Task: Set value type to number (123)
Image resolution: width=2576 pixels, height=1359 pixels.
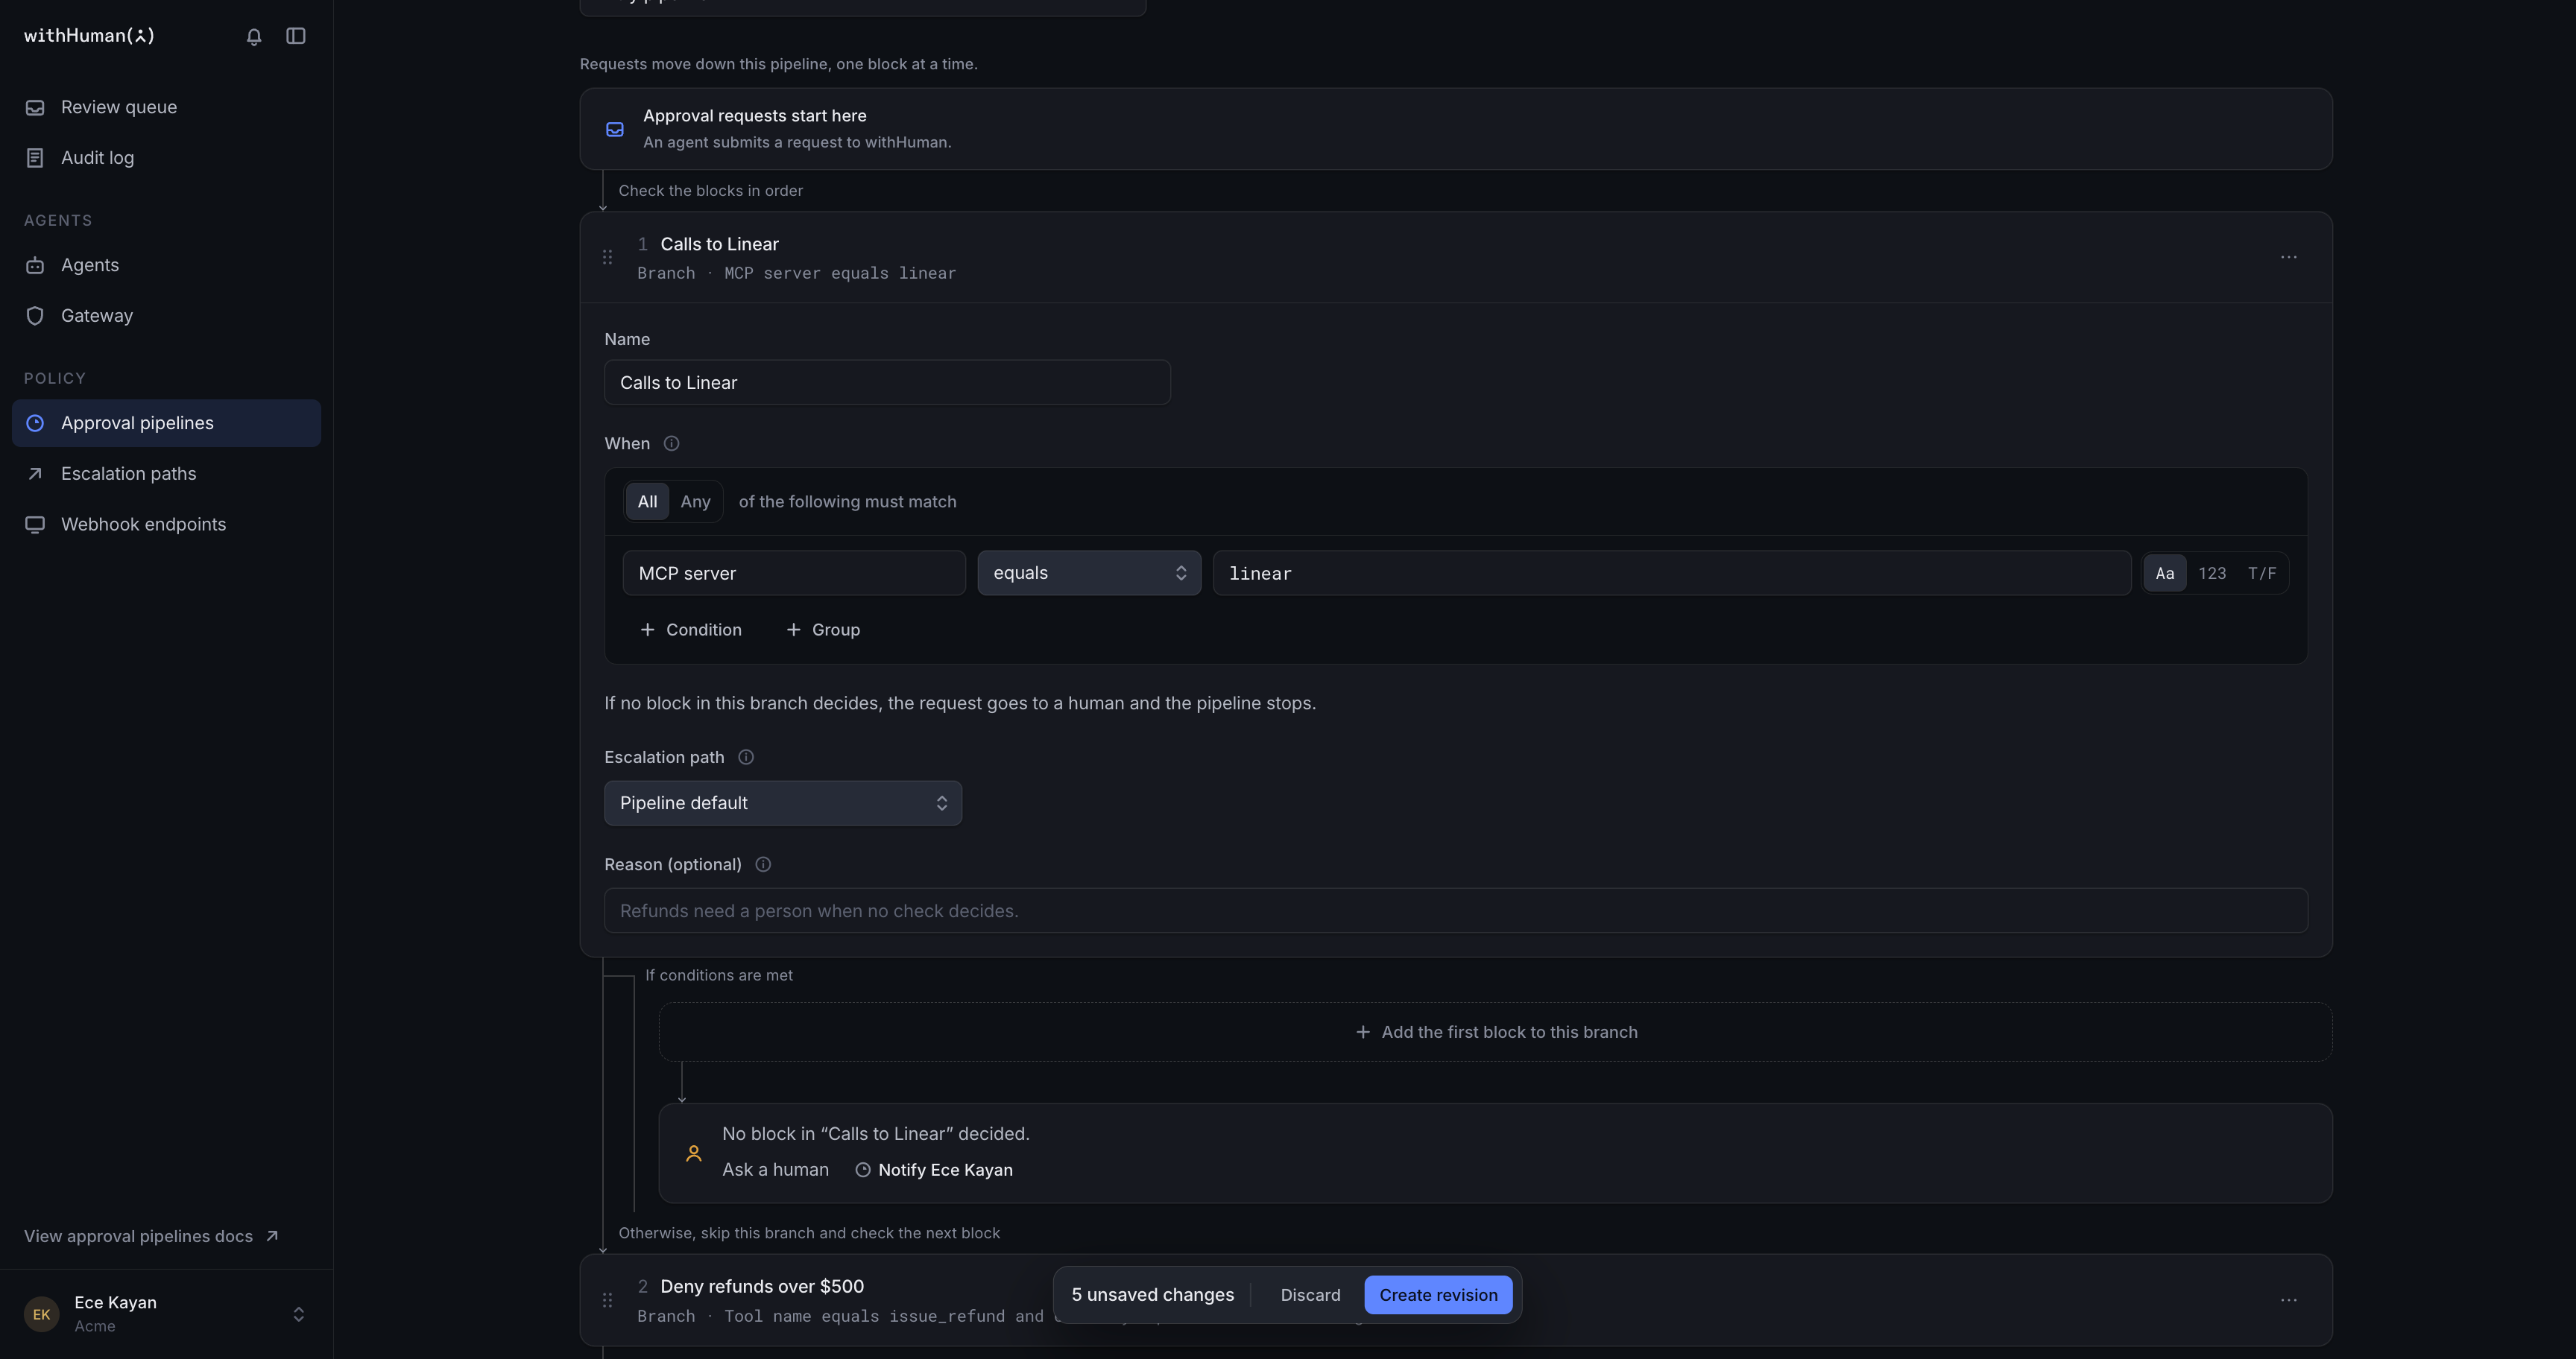Action: [2212, 574]
